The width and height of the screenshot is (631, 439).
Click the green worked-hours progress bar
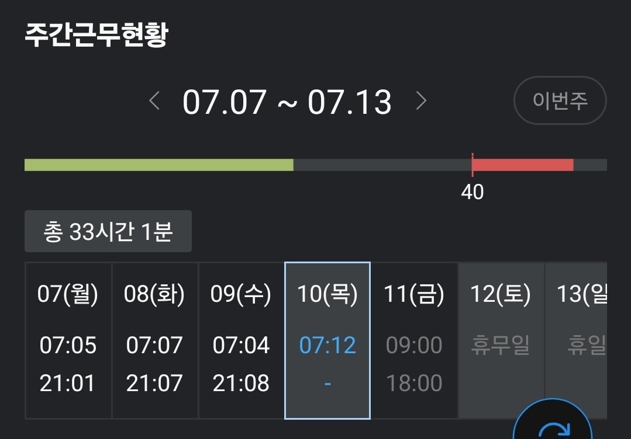[x=158, y=165]
